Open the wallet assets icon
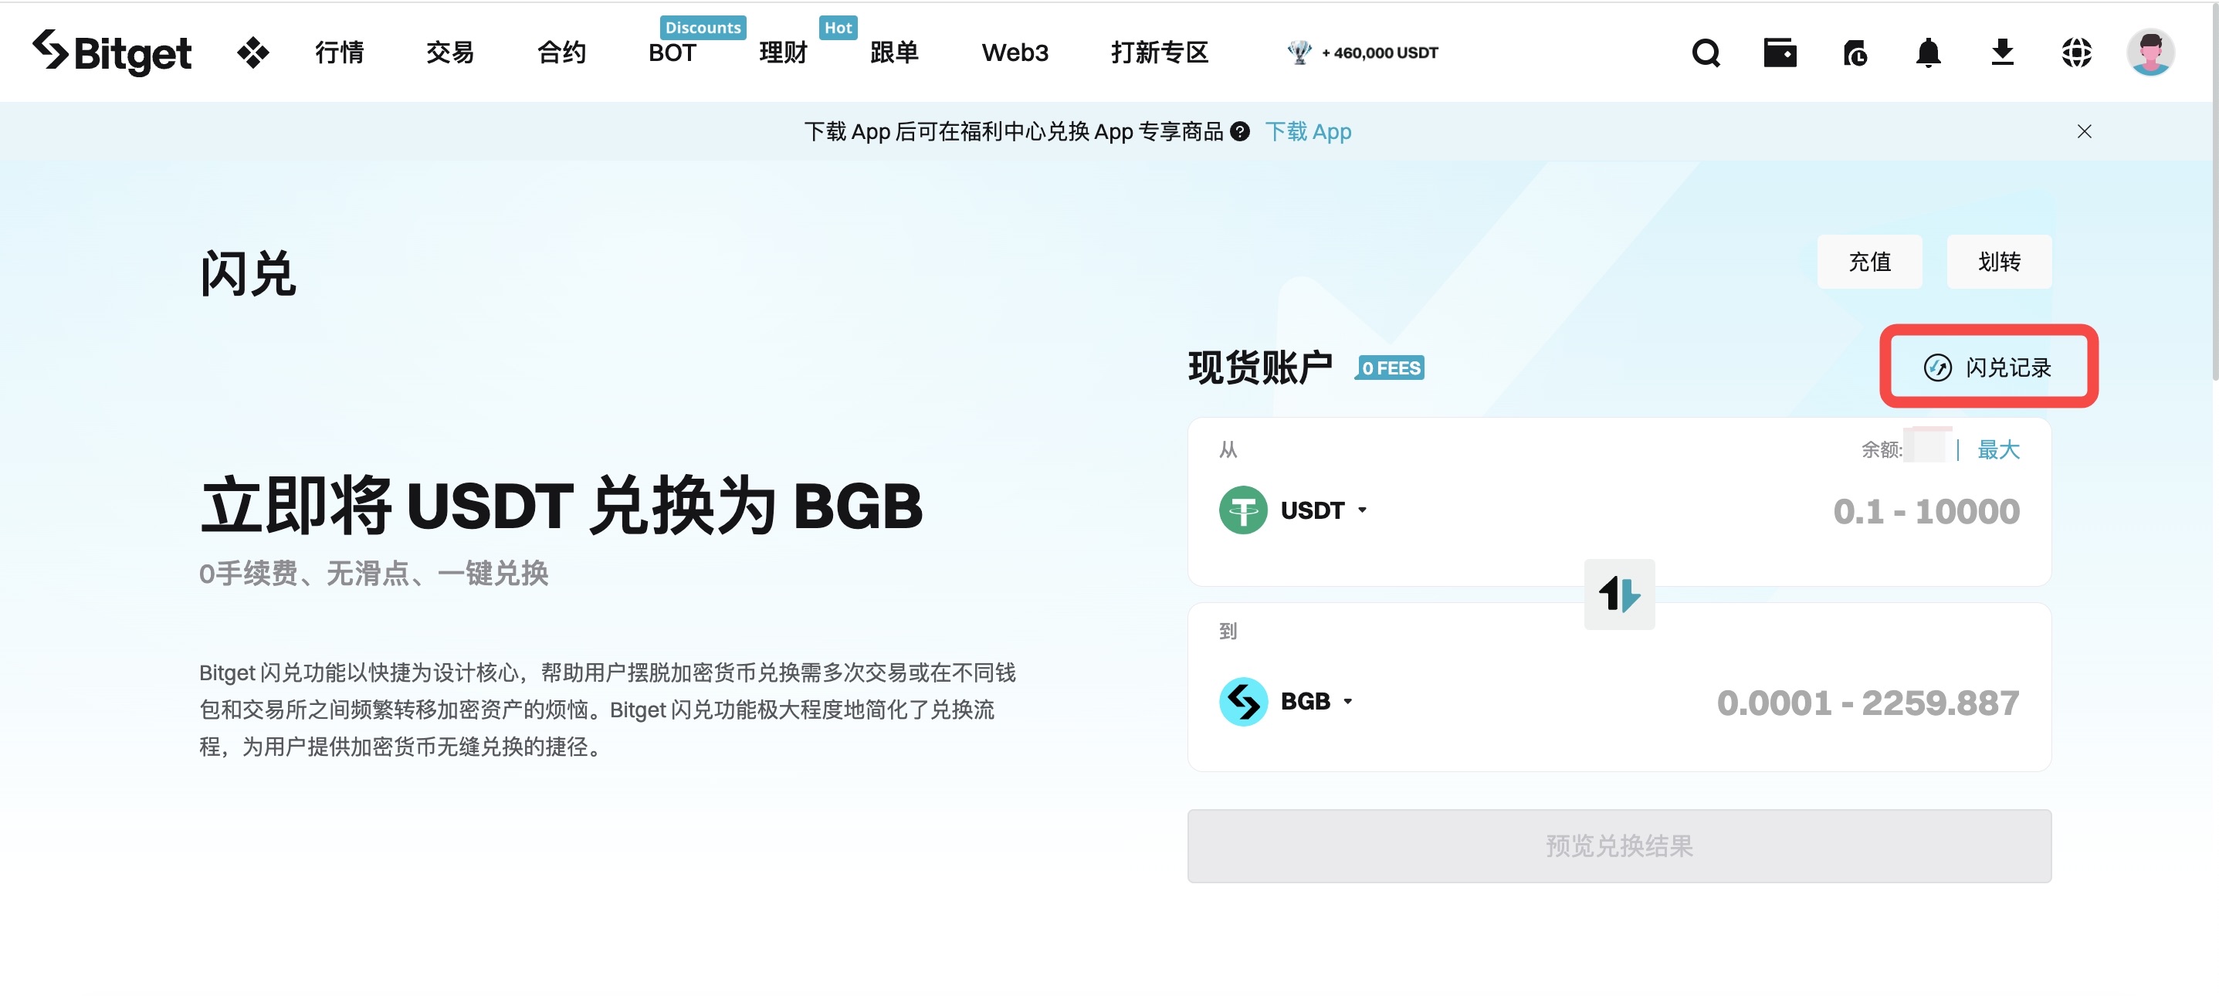This screenshot has height=996, width=2219. coord(1780,53)
